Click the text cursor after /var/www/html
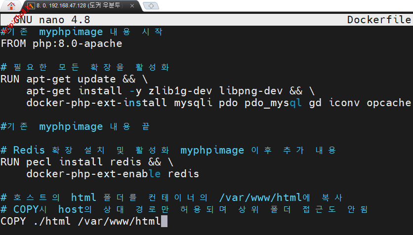The width and height of the screenshot is (413, 235). coord(165,221)
